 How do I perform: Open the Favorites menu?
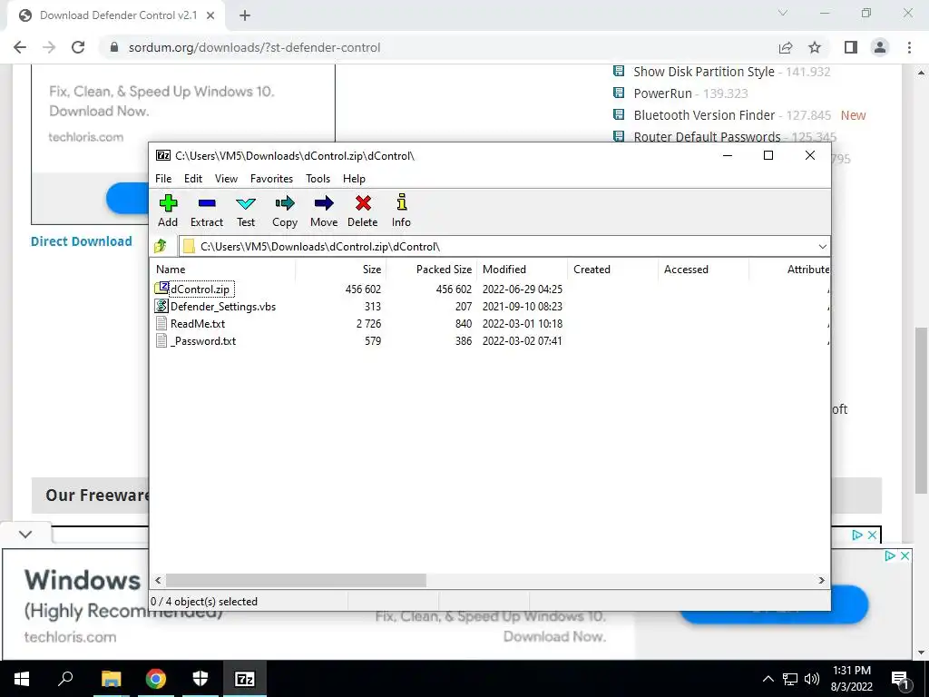(x=271, y=179)
